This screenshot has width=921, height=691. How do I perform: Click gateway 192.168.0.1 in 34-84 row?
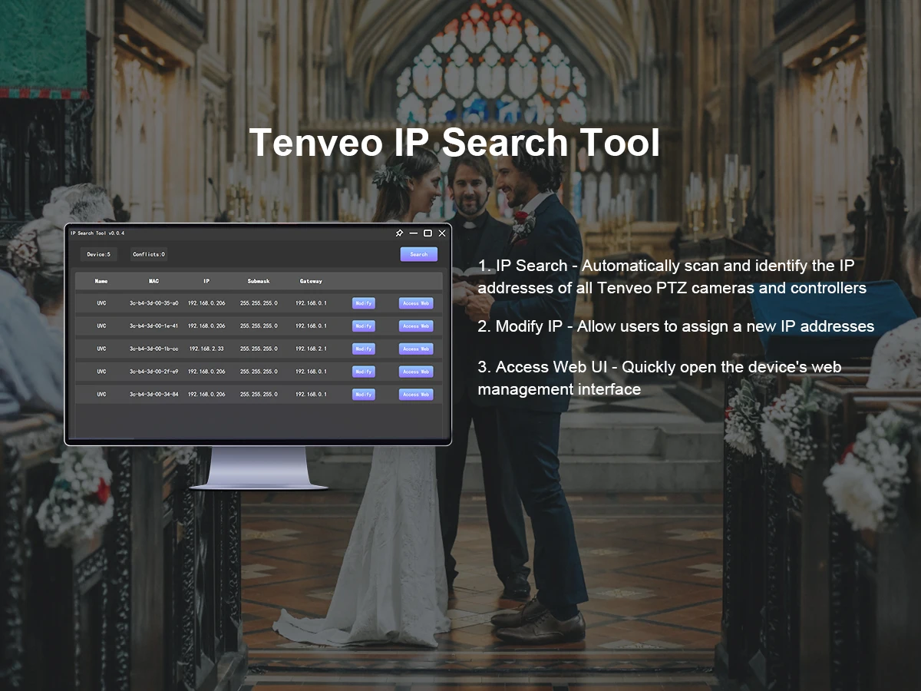(x=311, y=395)
